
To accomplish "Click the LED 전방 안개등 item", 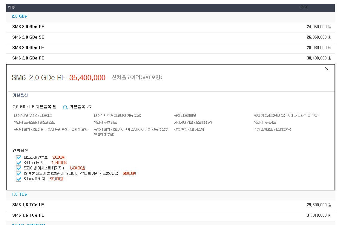I will (118, 116).
